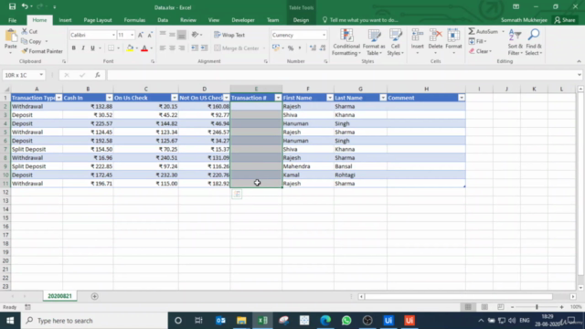Open Find & Select menu
The image size is (585, 329).
pyautogui.click(x=534, y=42)
